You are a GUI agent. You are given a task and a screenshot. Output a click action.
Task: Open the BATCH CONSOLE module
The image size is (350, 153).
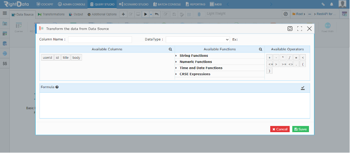pos(167,4)
